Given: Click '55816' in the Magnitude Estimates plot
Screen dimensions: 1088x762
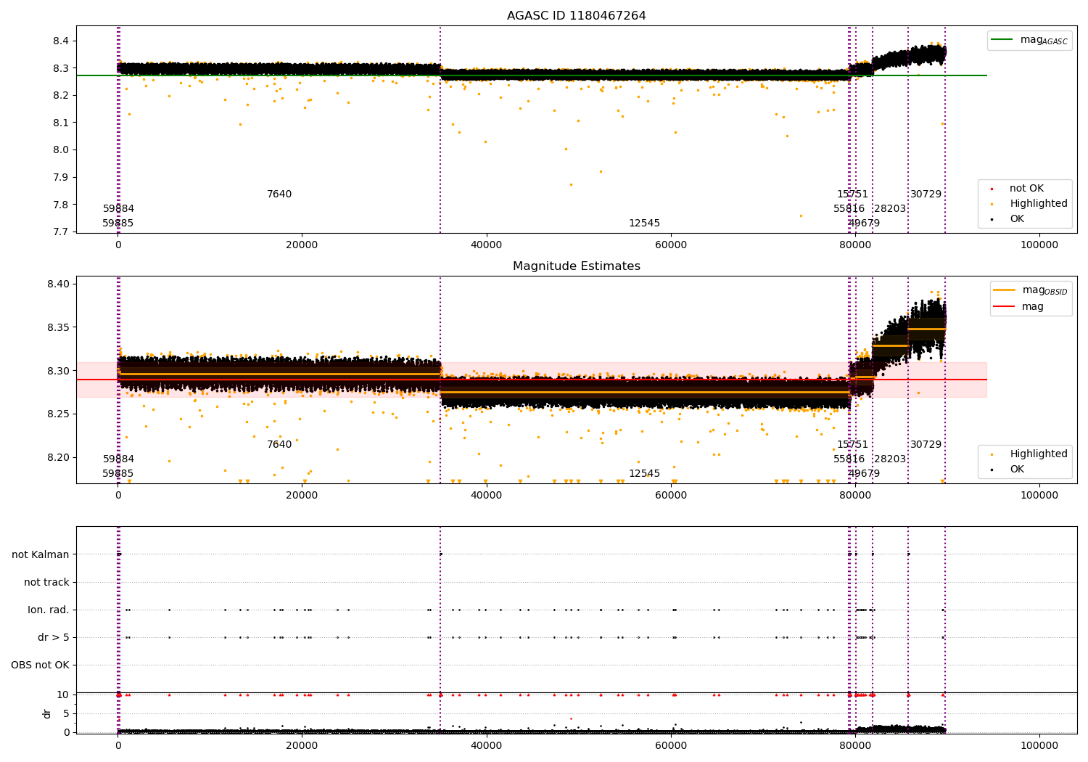Looking at the screenshot, I should coord(849,459).
